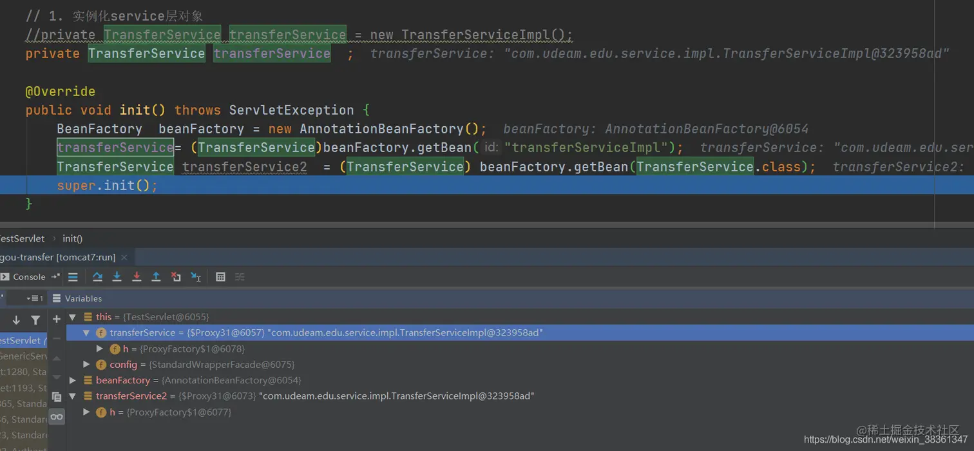
Task: Expand h = ProxyFactory$1@6078 node
Action: coord(100,349)
